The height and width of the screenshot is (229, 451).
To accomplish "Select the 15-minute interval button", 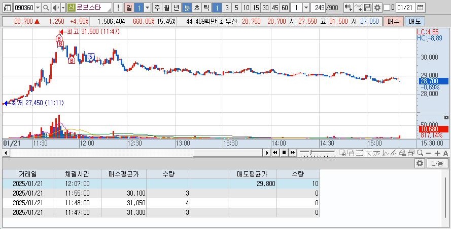I will click(256, 8).
